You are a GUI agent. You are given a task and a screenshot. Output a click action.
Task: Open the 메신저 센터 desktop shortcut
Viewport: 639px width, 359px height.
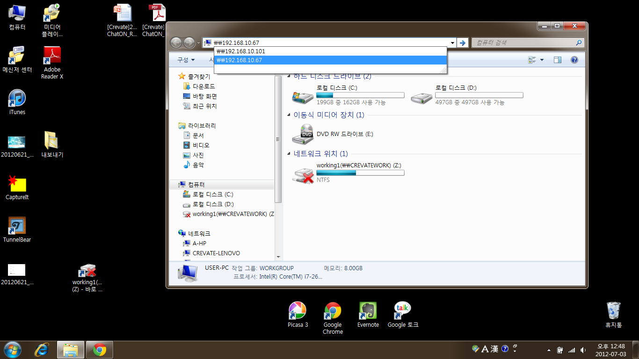pyautogui.click(x=17, y=60)
